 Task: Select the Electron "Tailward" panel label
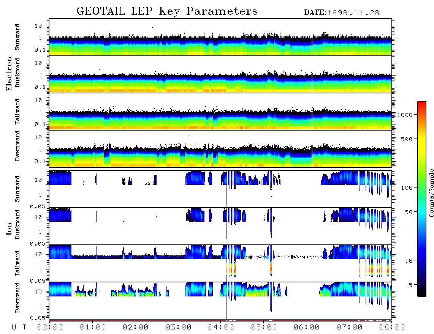[17, 112]
